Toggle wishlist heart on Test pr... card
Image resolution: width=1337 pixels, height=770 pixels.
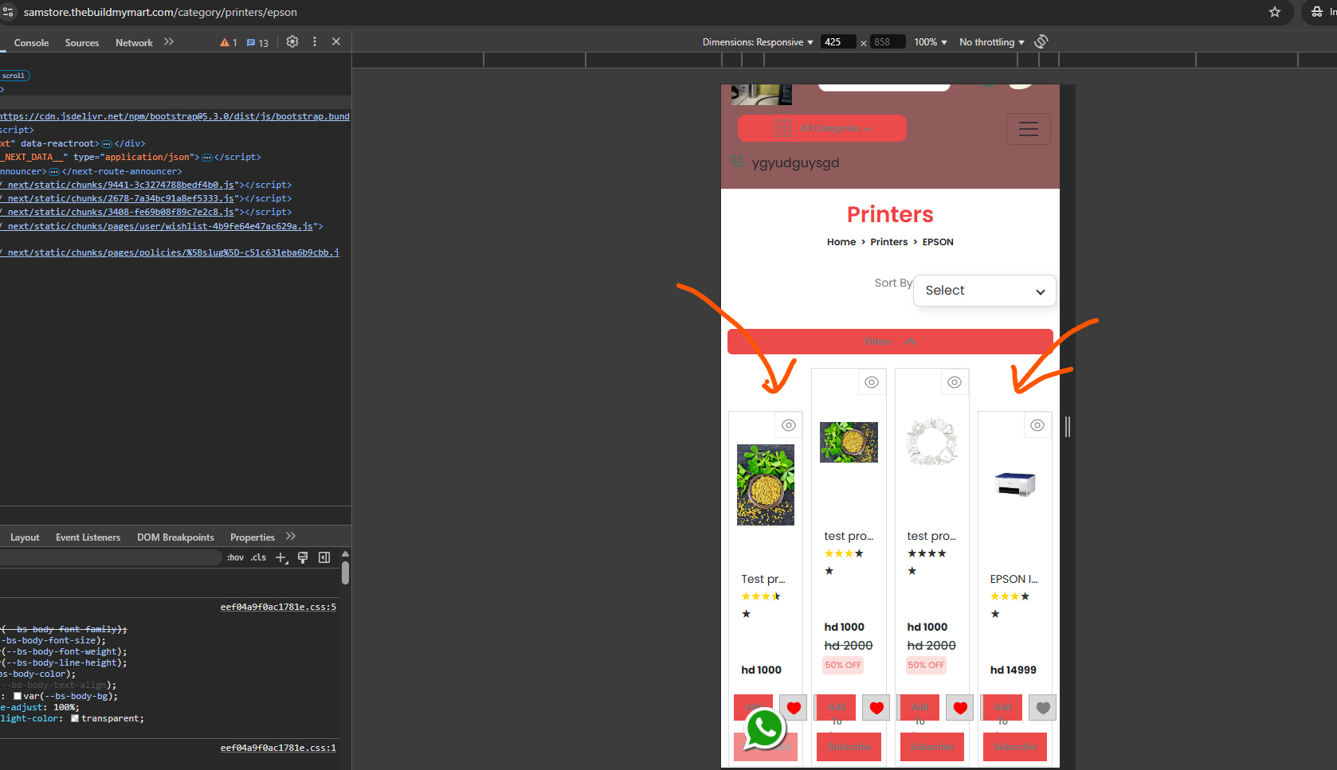pyautogui.click(x=794, y=707)
